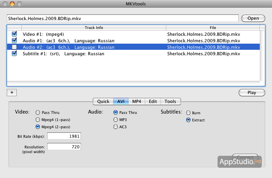Open the Edit tab

[x=153, y=101]
